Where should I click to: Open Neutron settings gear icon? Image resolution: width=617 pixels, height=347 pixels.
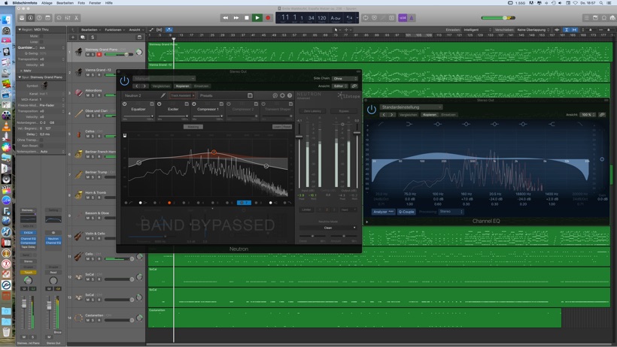[x=282, y=95]
